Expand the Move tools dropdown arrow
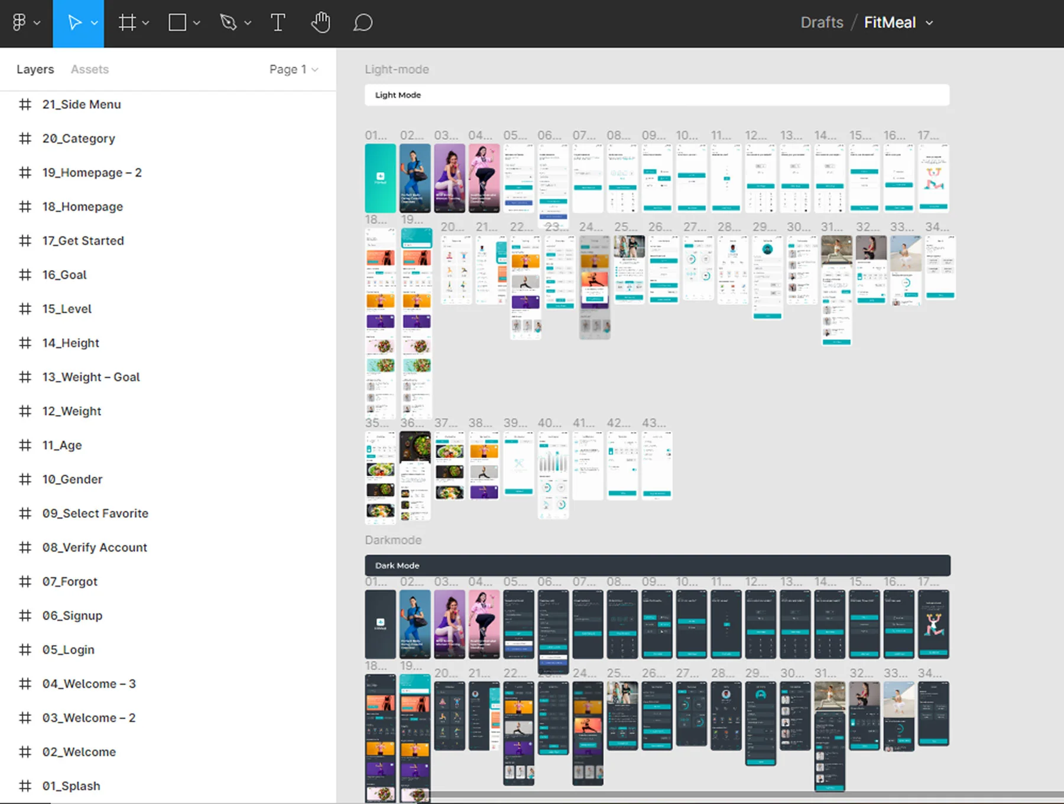This screenshot has height=804, width=1064. click(x=95, y=23)
